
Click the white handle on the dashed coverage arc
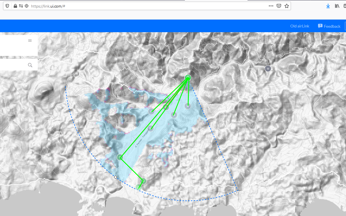tap(116, 177)
